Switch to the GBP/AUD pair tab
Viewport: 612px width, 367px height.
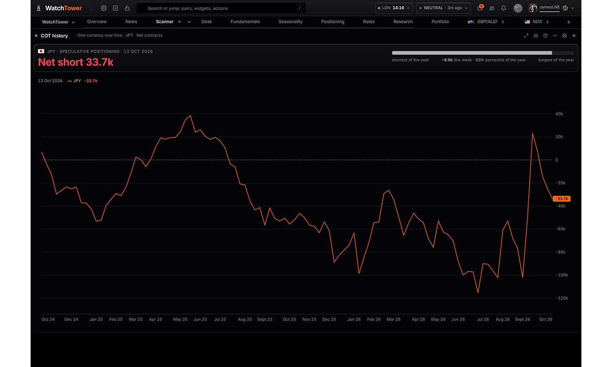tap(483, 22)
